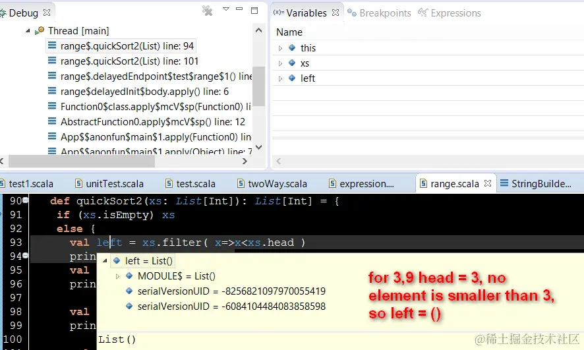Screen dimensions: 584x350
Task: Click Debug stack scrollbar down arrow
Action: [x=259, y=147]
